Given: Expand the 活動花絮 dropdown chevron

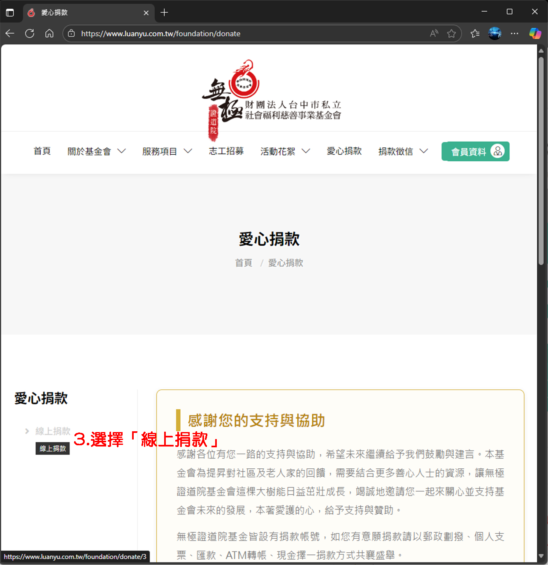Looking at the screenshot, I should [x=306, y=151].
